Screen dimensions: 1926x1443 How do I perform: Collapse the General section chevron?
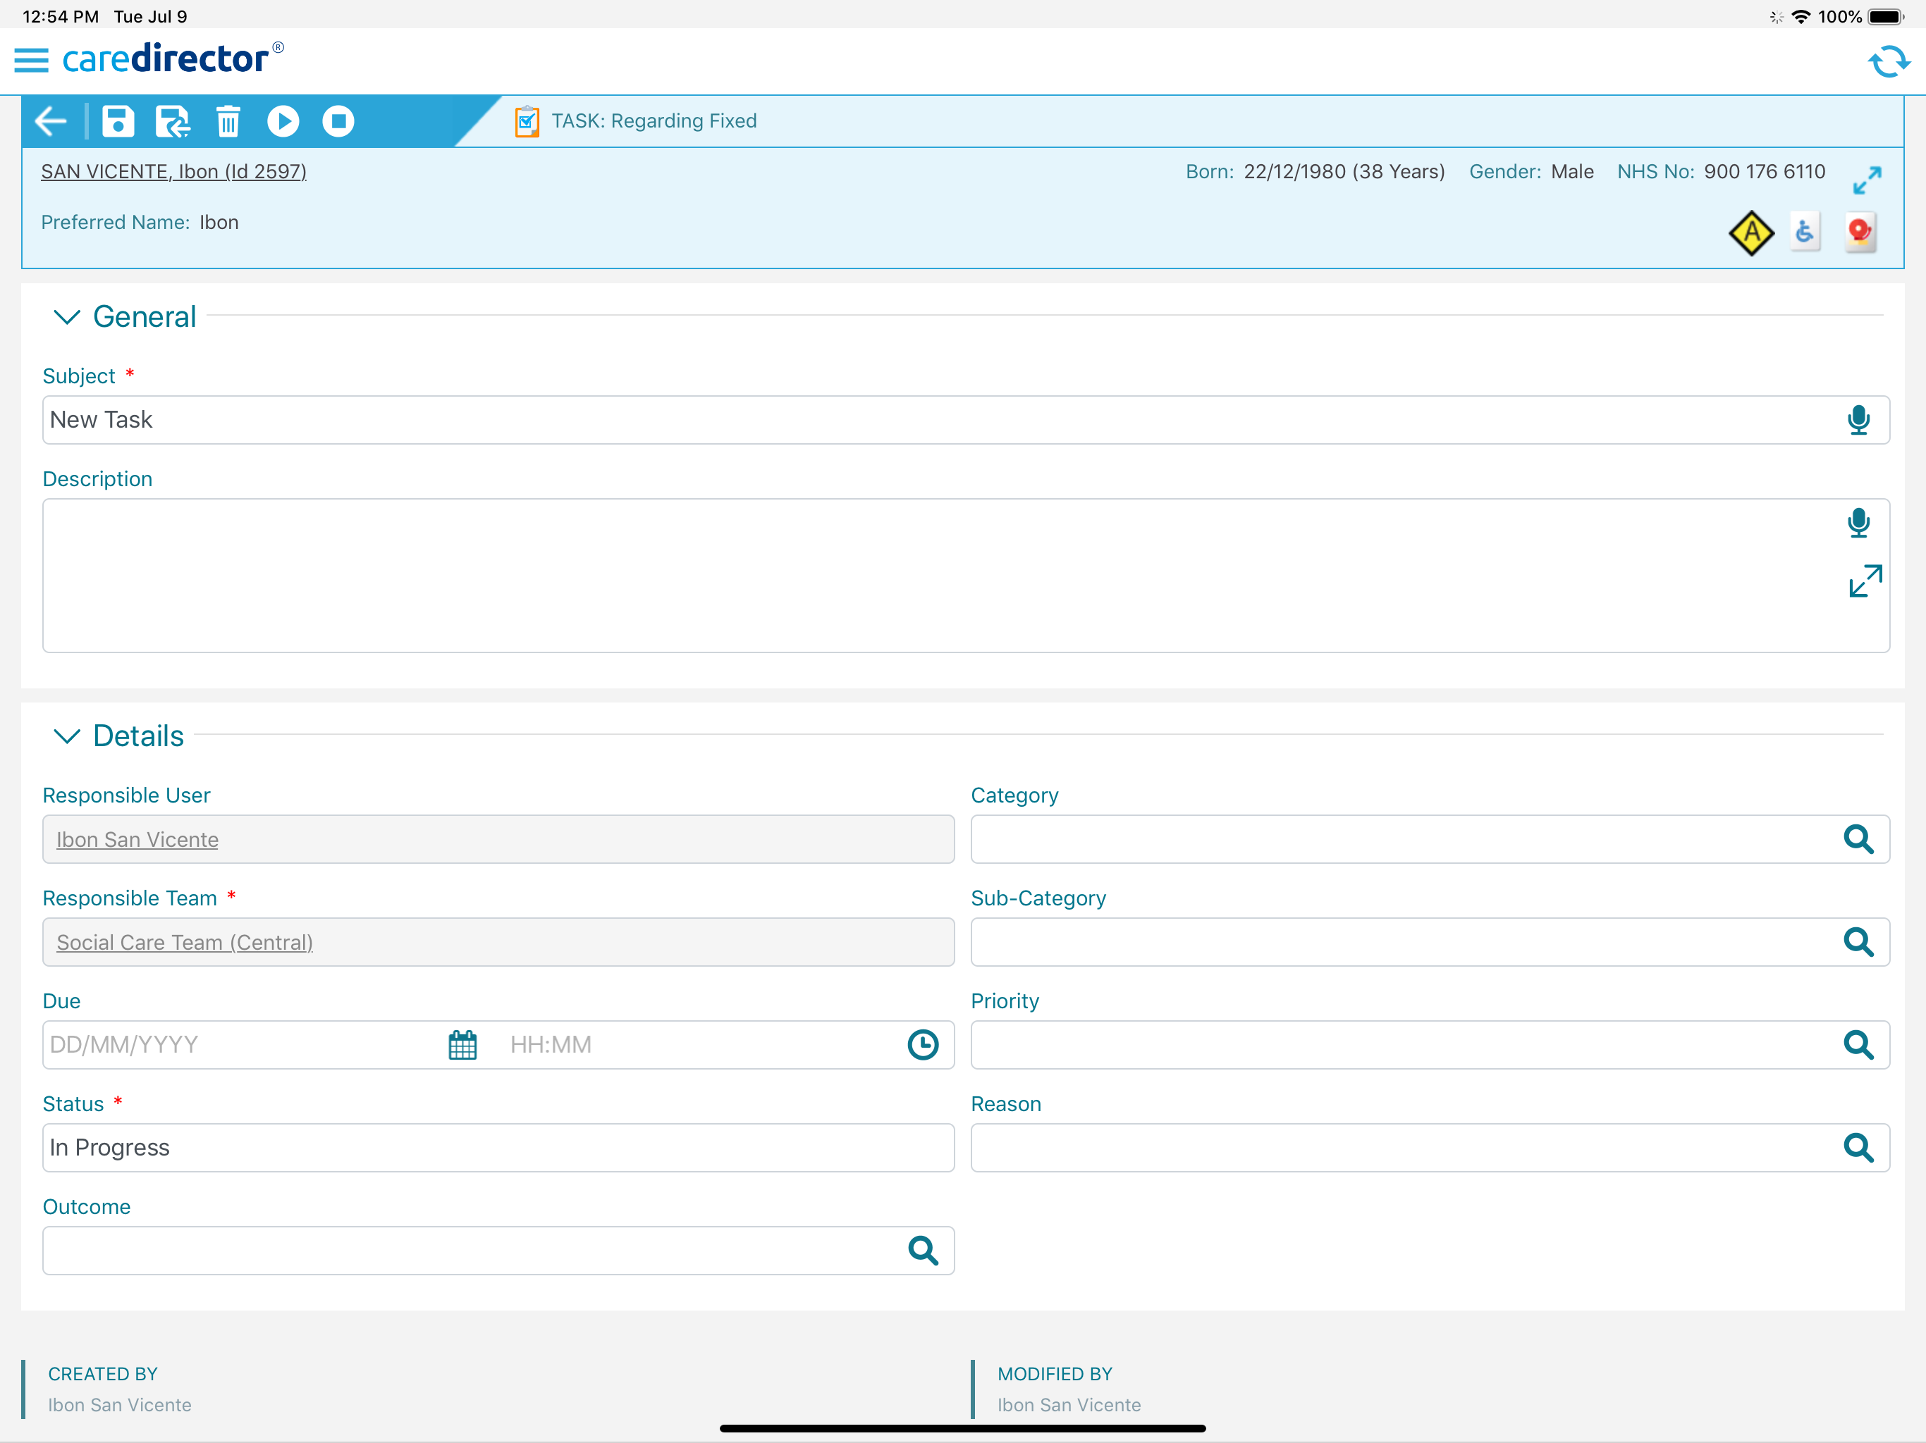[x=67, y=317]
